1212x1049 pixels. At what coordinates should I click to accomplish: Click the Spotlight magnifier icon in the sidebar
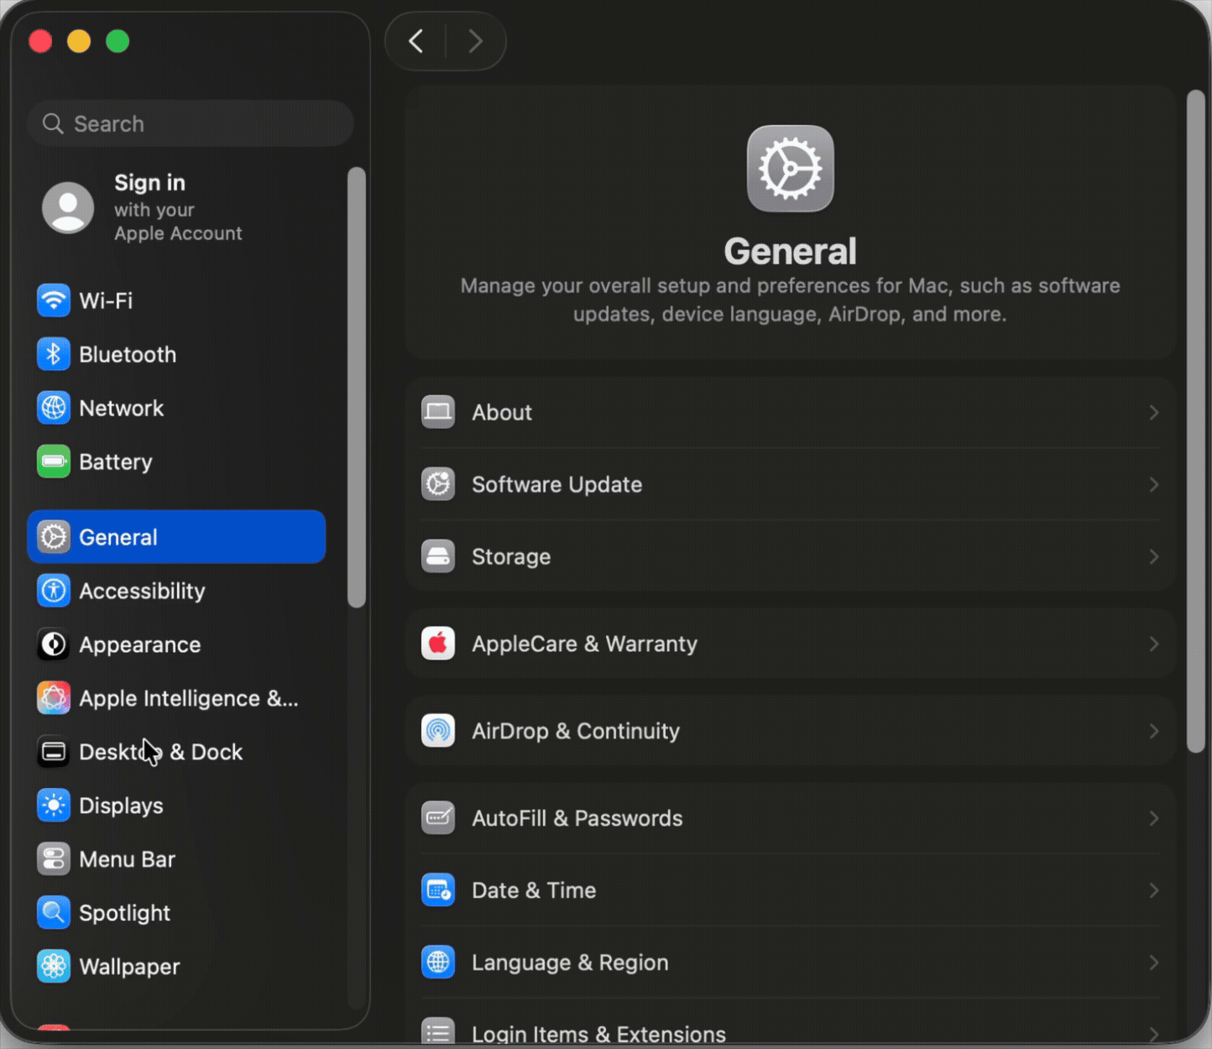click(x=54, y=913)
